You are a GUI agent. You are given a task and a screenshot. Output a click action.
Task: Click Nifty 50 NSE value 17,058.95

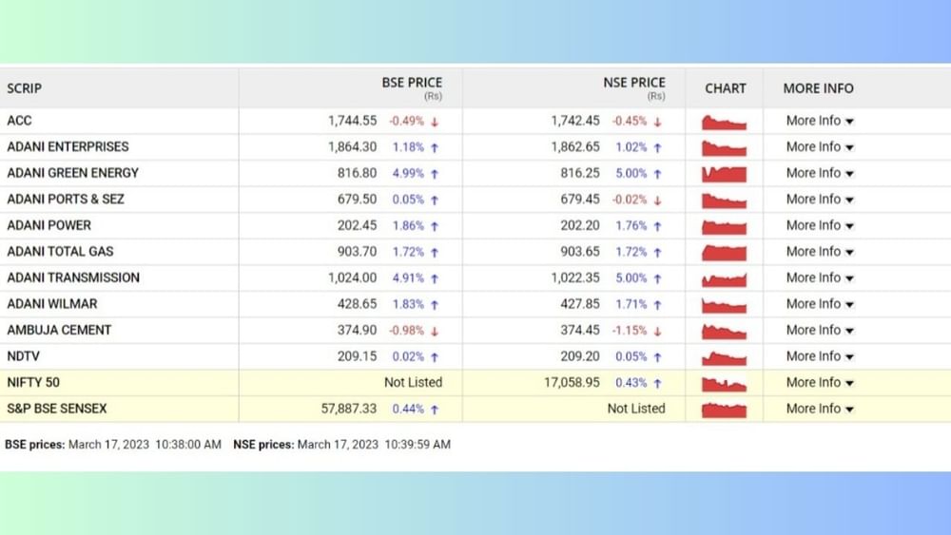pos(572,382)
